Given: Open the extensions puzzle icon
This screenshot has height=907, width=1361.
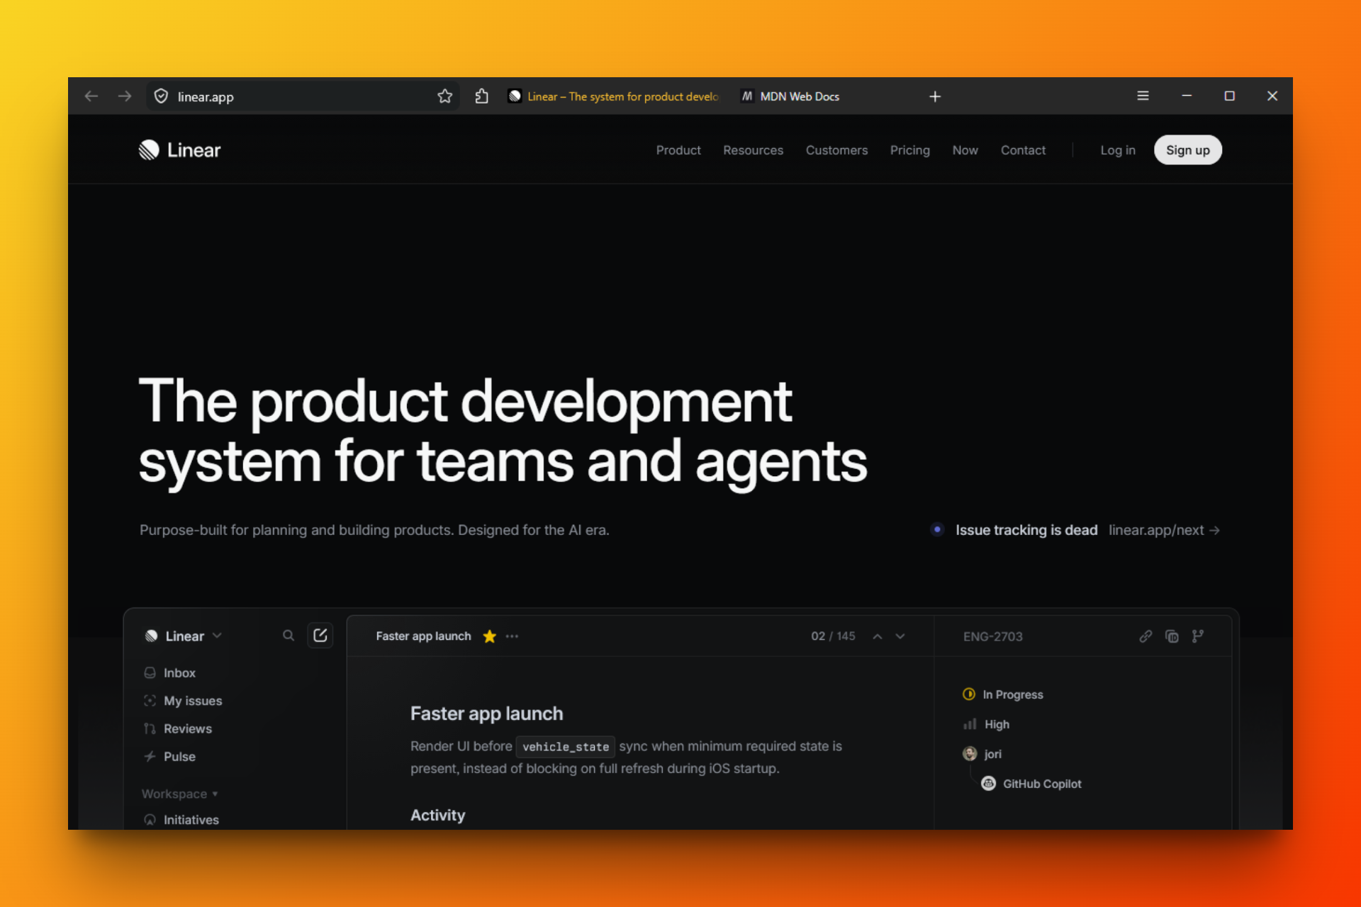Looking at the screenshot, I should pos(482,96).
